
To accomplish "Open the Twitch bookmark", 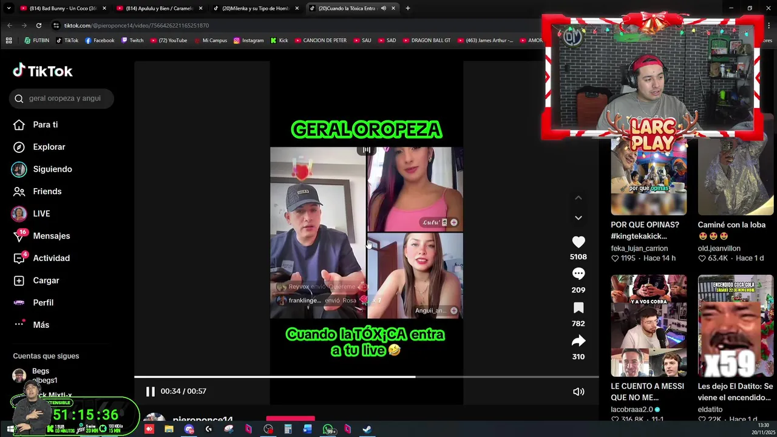I will coord(132,41).
